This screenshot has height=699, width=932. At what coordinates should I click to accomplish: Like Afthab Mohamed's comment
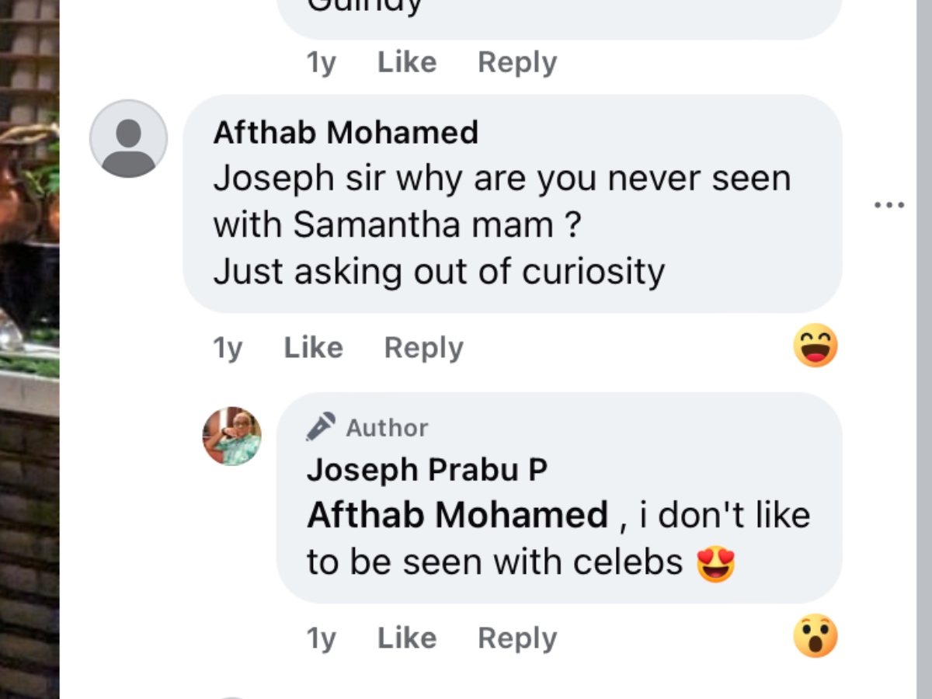(313, 348)
